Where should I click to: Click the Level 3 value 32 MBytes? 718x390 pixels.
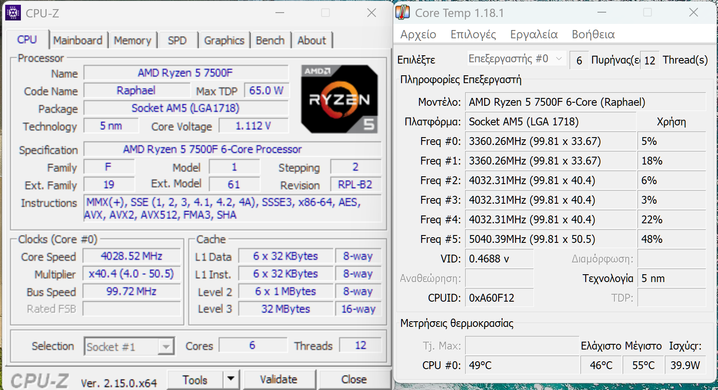point(286,309)
